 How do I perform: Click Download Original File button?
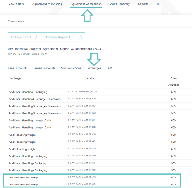pyautogui.click(x=63, y=37)
